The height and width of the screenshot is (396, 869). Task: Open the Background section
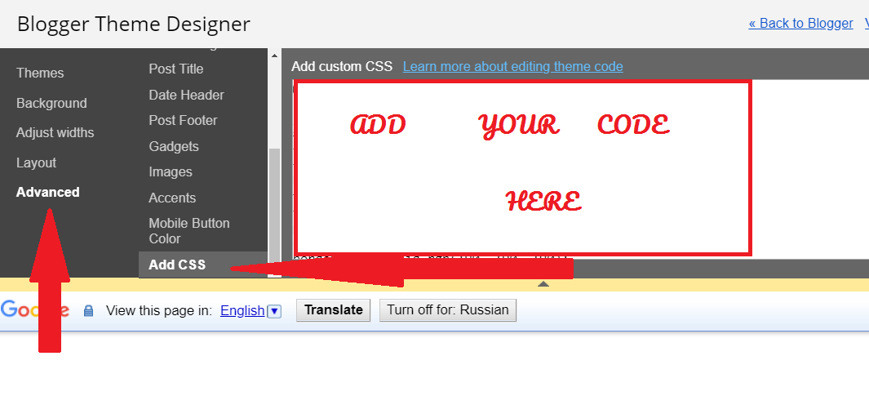pyautogui.click(x=51, y=103)
